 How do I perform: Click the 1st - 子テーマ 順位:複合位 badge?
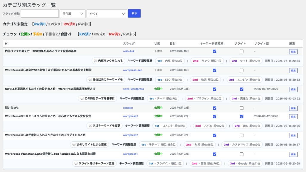click(158, 145)
